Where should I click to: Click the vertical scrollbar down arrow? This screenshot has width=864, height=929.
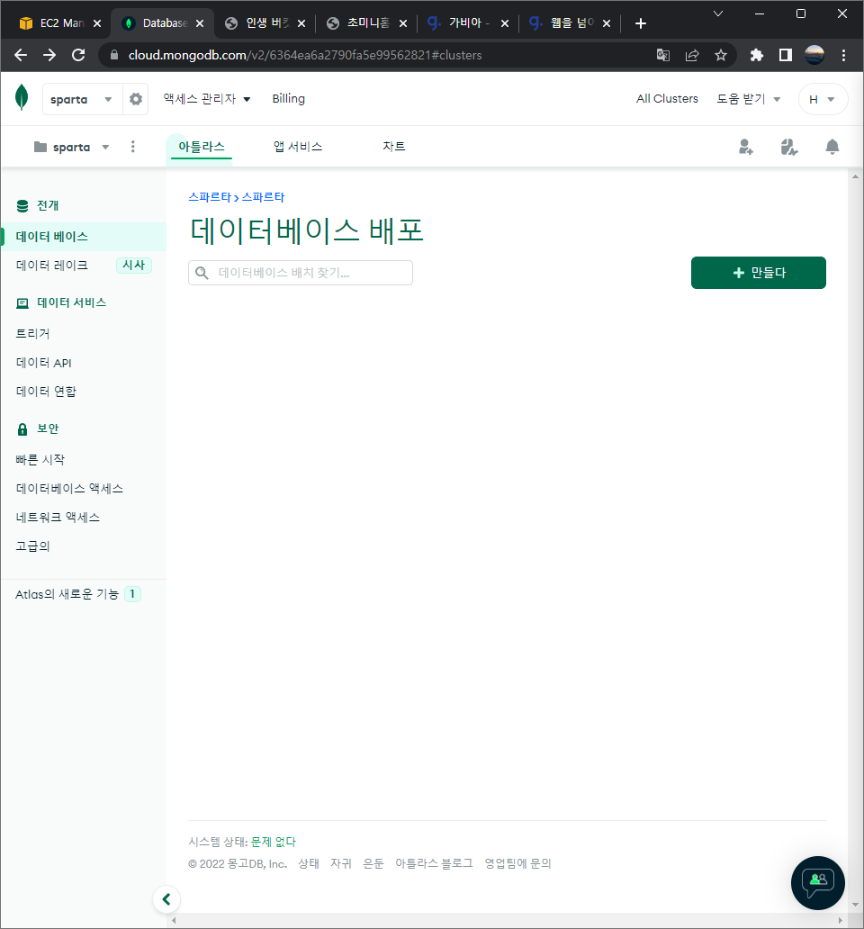tap(855, 905)
